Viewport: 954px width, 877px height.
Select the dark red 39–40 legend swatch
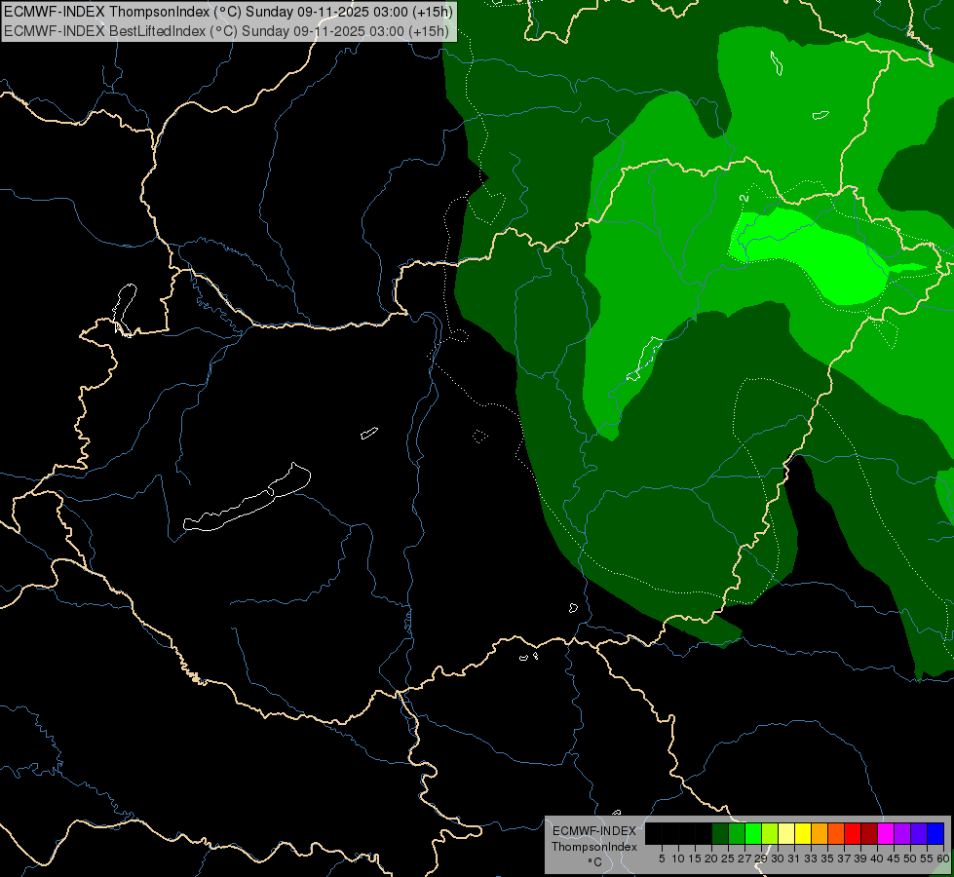tap(869, 833)
